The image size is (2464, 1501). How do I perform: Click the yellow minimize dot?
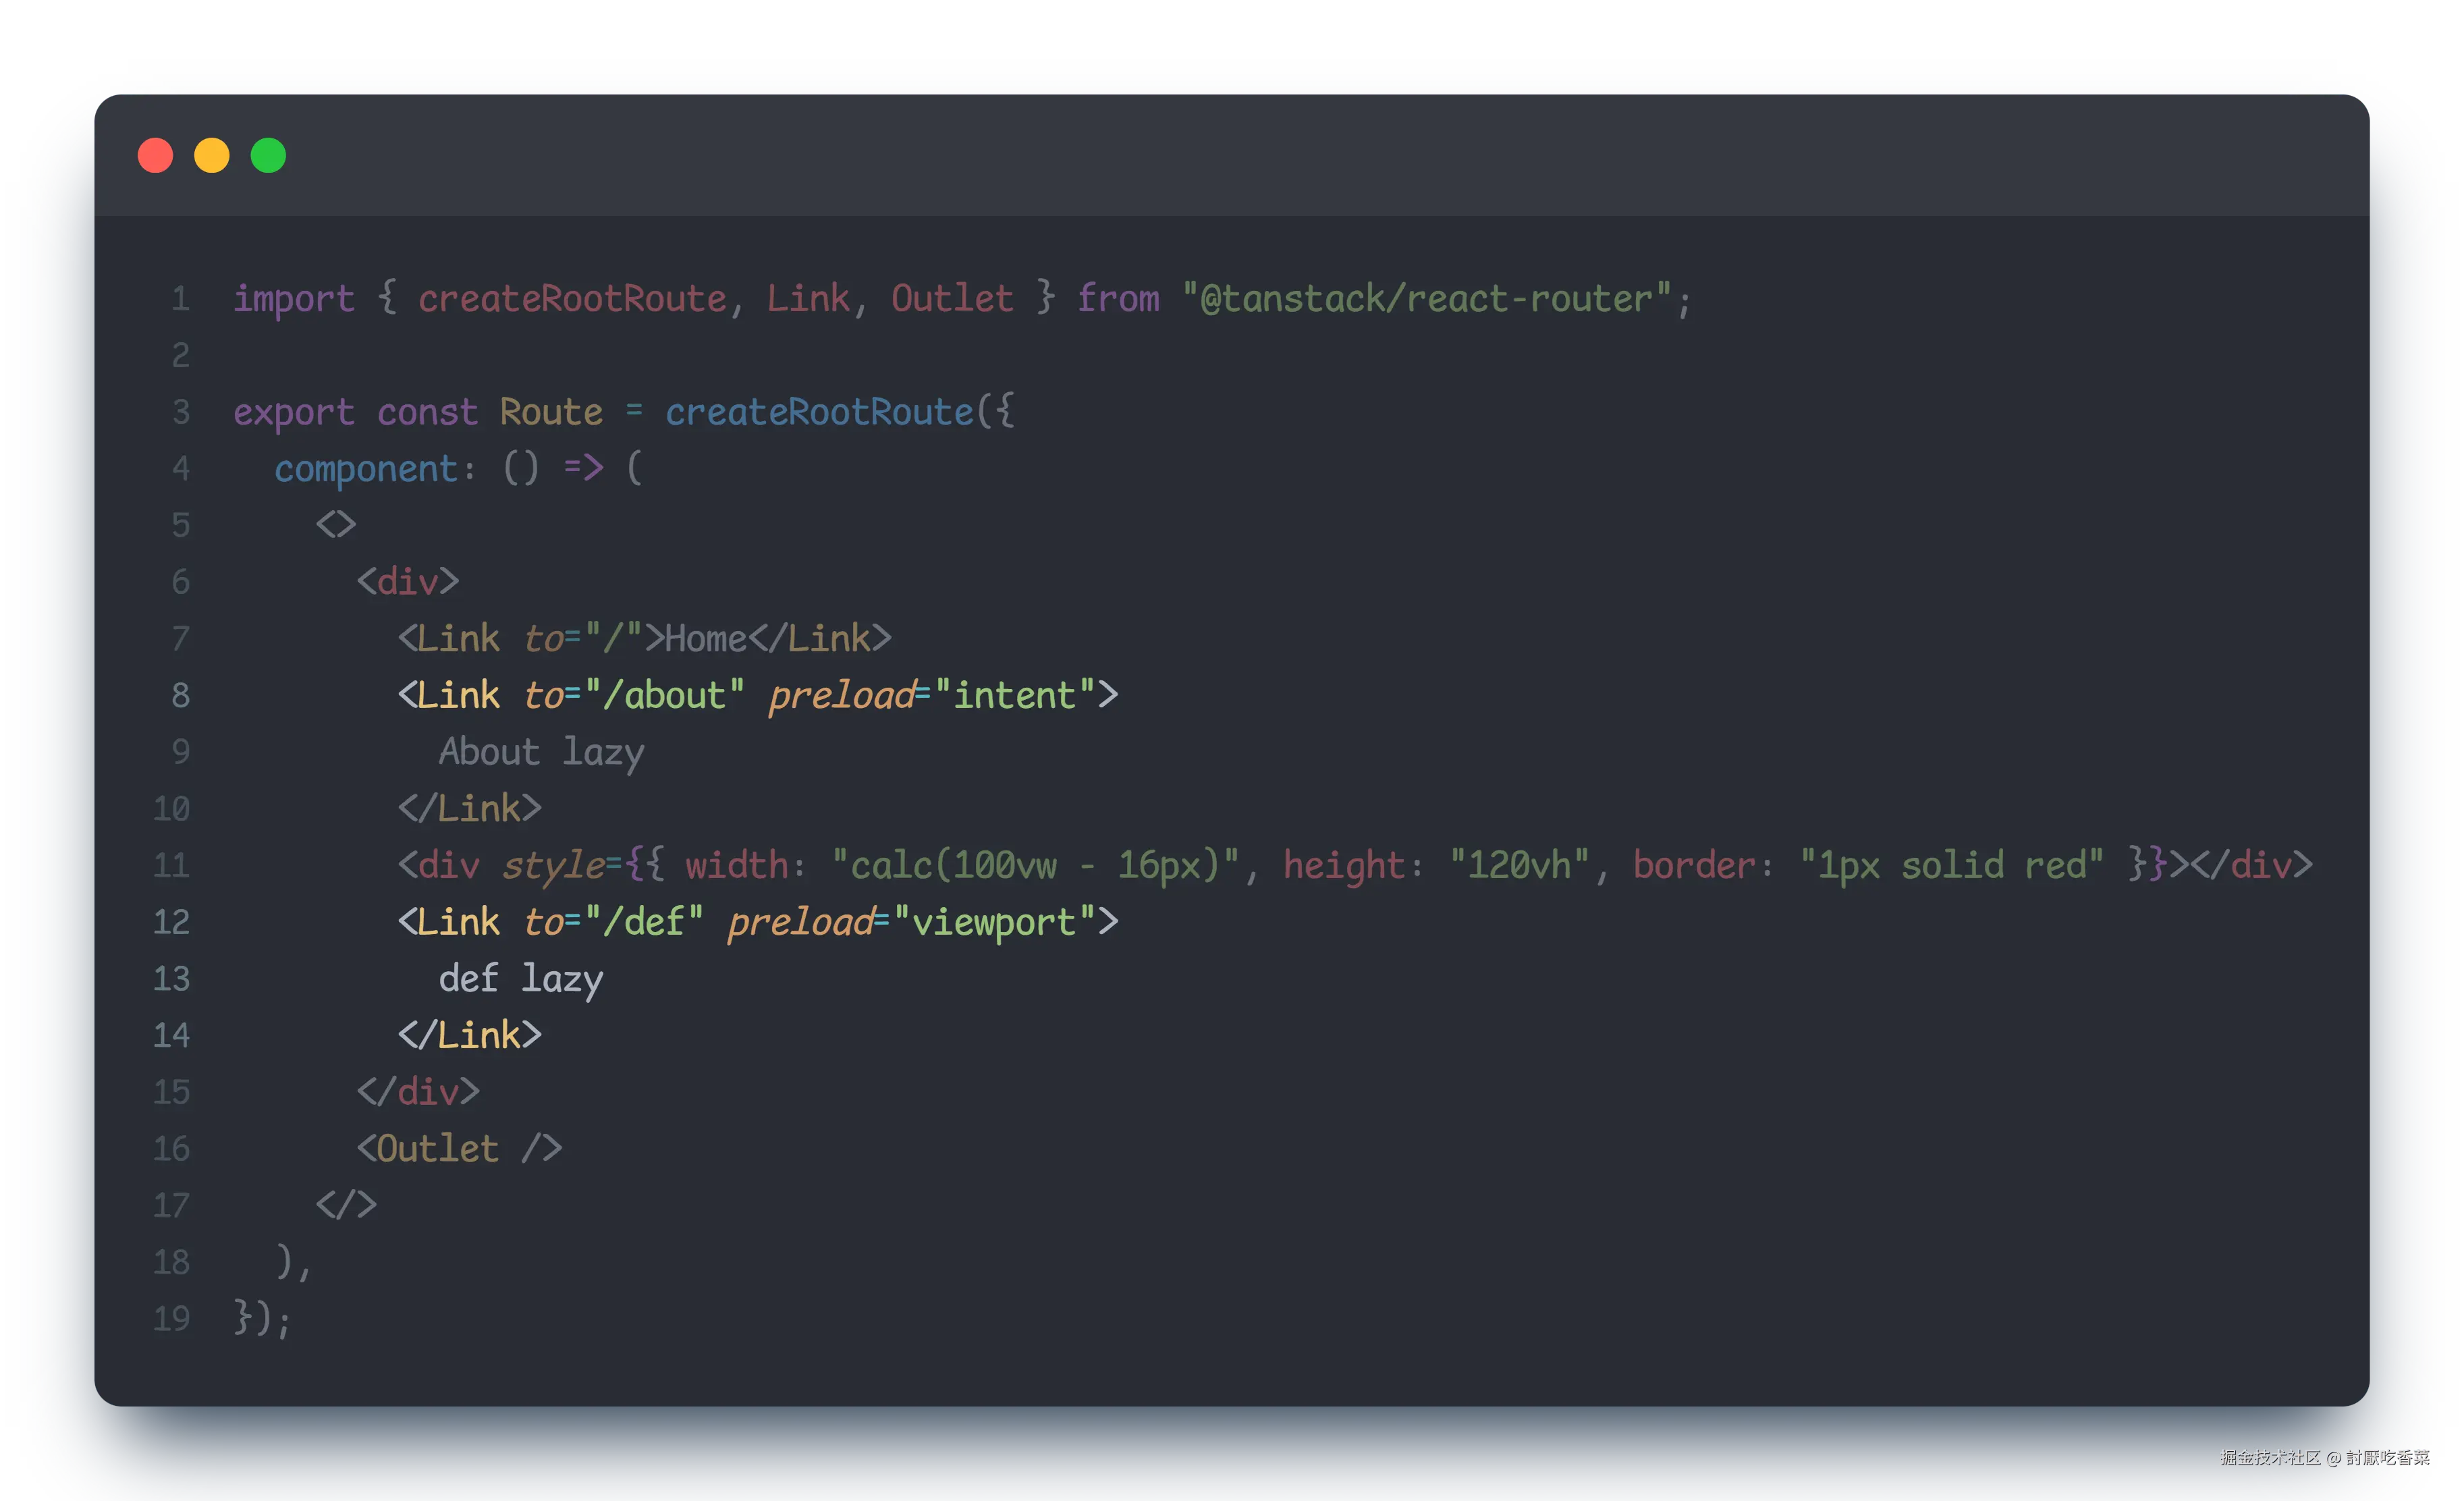pos(212,156)
